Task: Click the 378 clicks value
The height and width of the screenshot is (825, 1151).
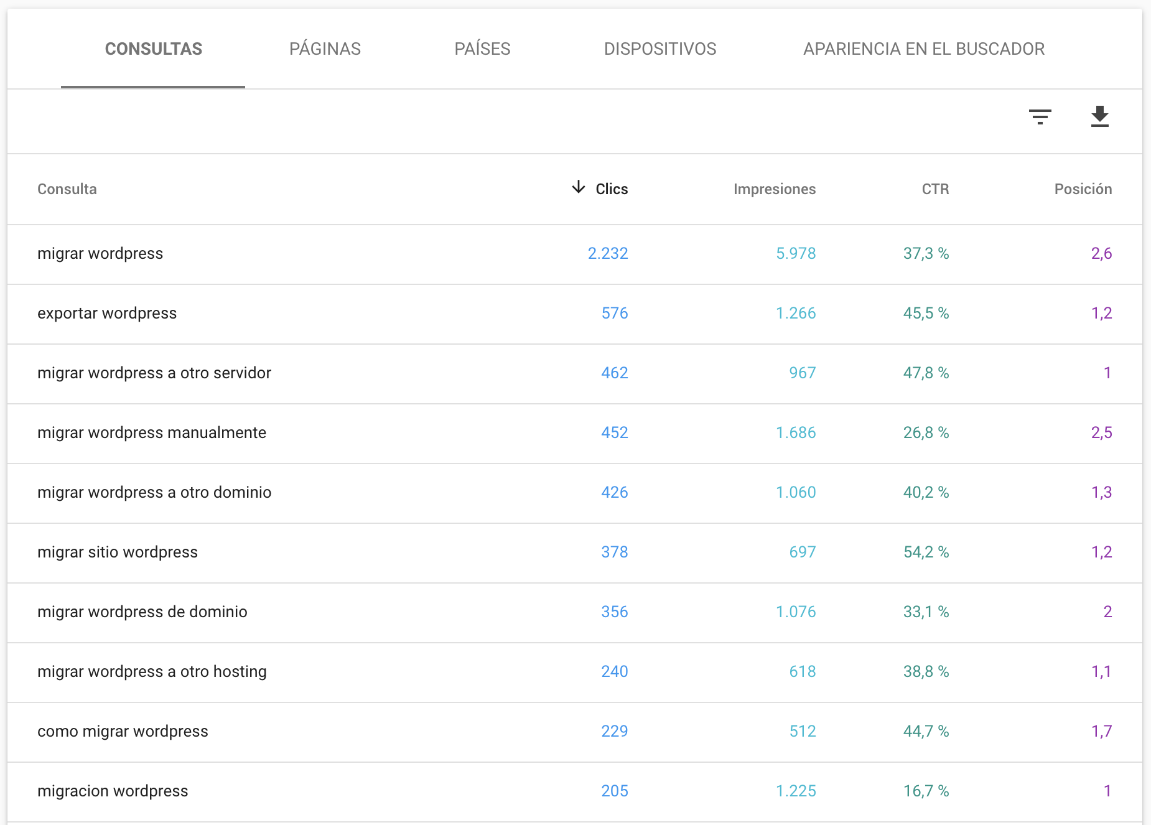Action: (615, 552)
